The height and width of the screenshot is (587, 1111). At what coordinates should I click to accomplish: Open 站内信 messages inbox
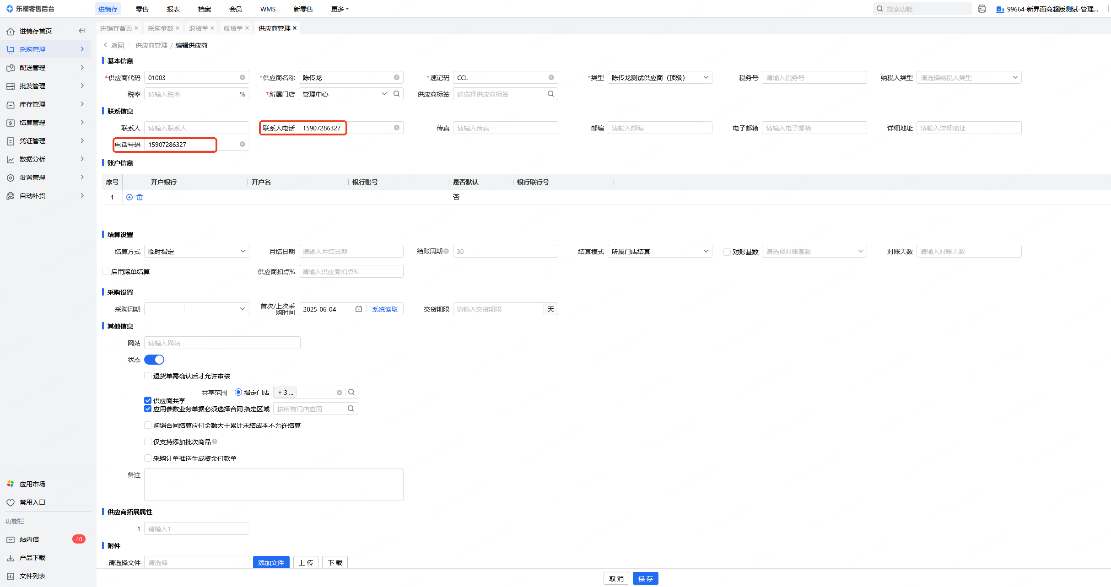pyautogui.click(x=29, y=539)
